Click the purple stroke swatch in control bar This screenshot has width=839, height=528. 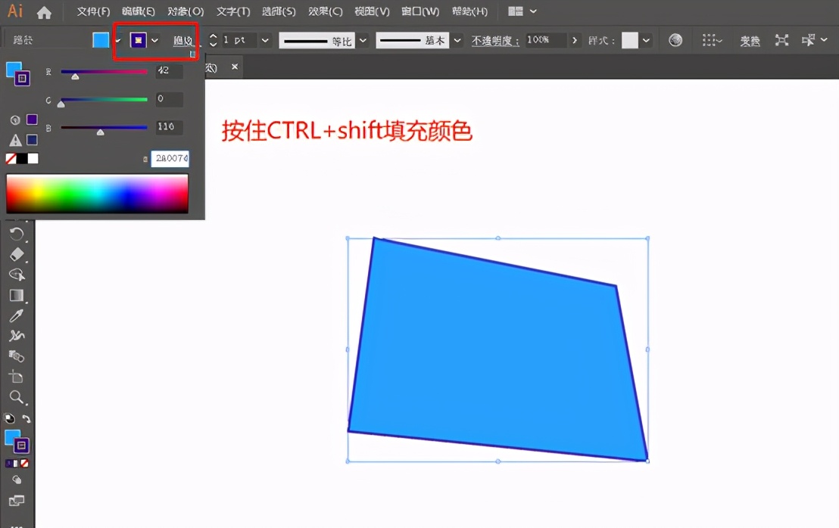tap(138, 40)
